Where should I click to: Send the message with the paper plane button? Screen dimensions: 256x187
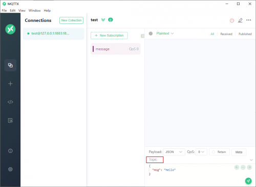(248, 181)
